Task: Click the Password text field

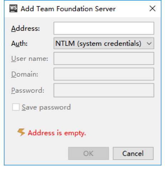Action: point(104,90)
